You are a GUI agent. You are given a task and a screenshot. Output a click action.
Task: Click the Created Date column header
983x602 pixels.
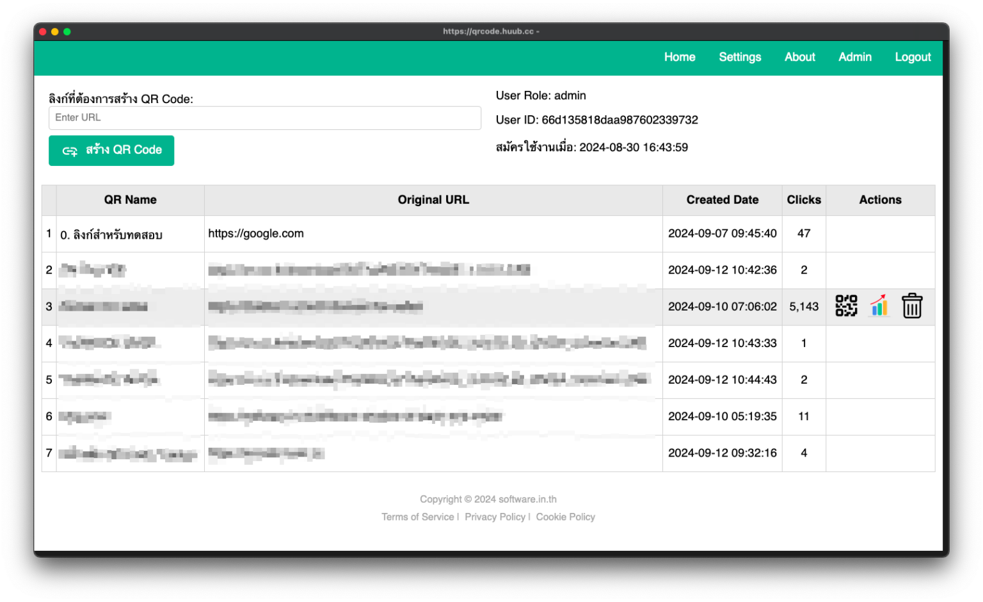[x=722, y=200]
